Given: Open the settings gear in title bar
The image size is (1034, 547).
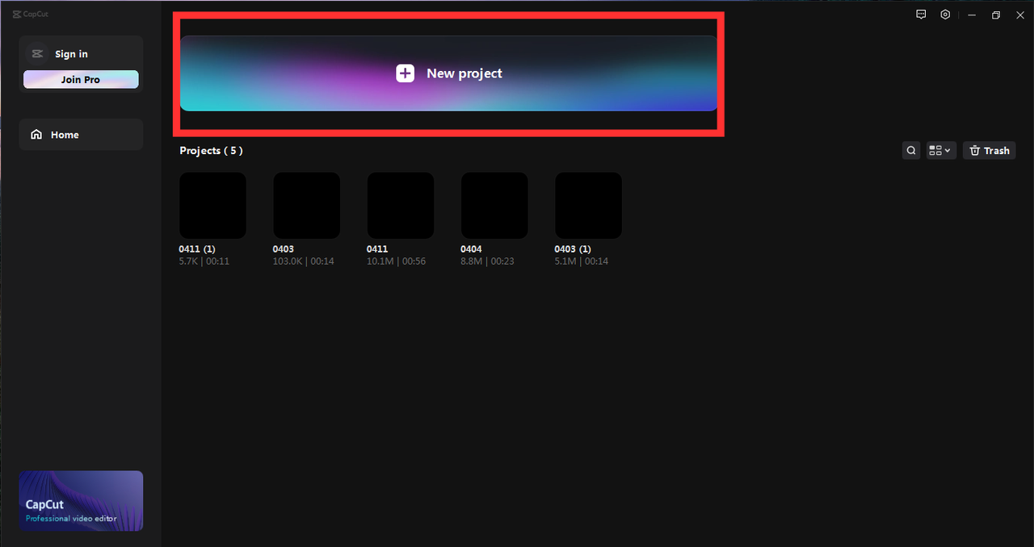Looking at the screenshot, I should (x=945, y=15).
